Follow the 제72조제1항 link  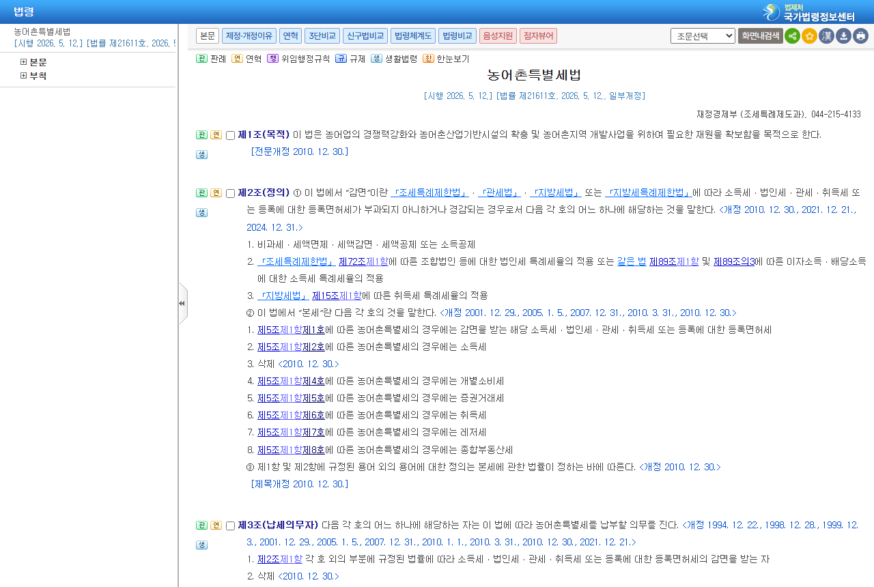click(x=363, y=261)
